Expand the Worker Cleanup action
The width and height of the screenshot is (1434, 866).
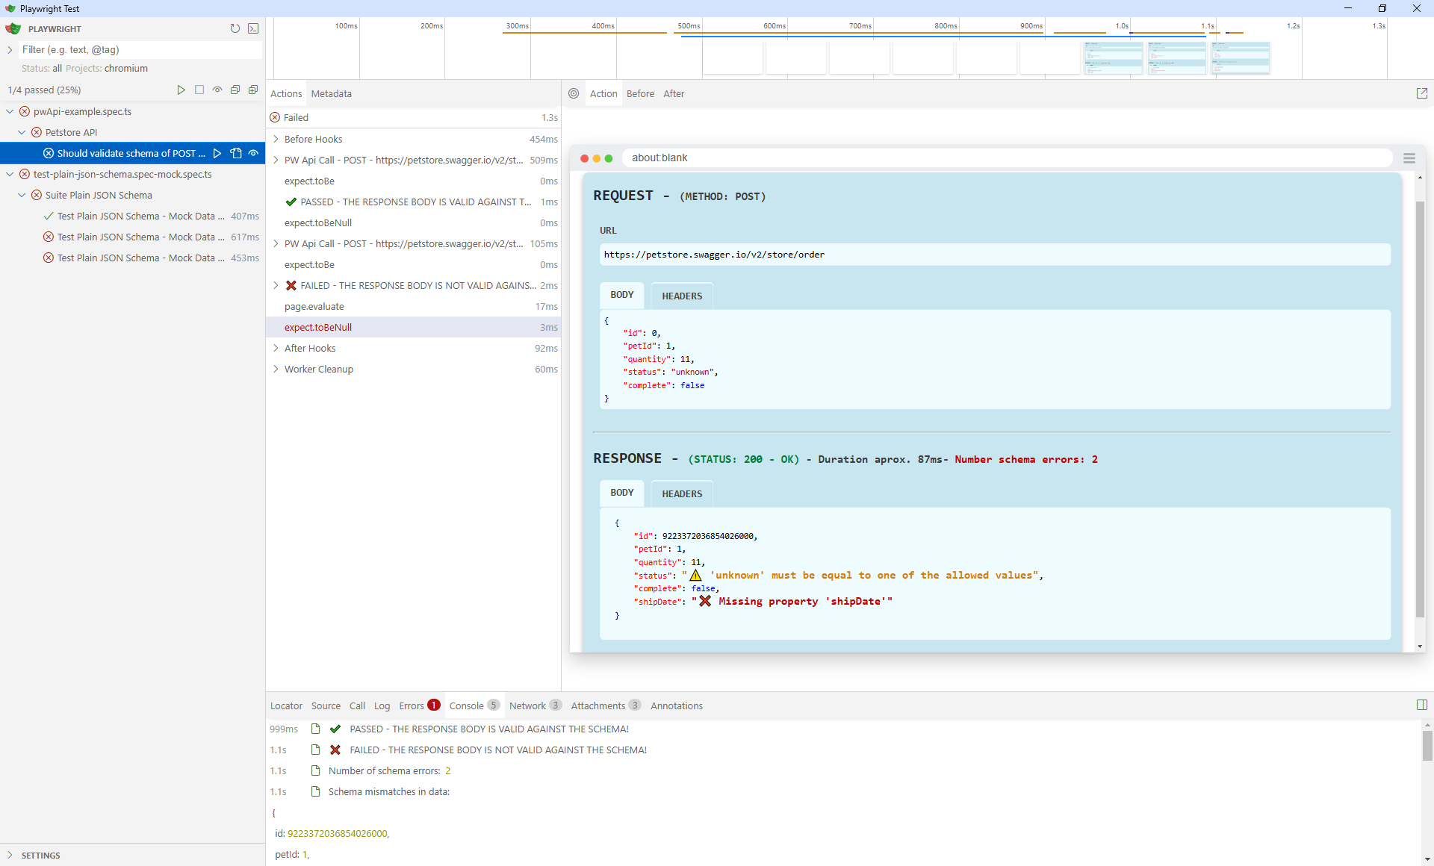[276, 369]
